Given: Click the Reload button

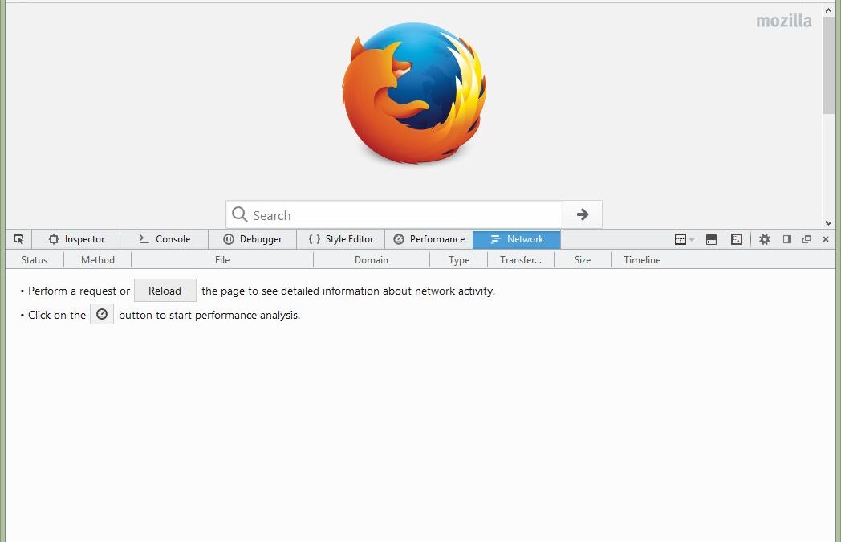Looking at the screenshot, I should (165, 291).
